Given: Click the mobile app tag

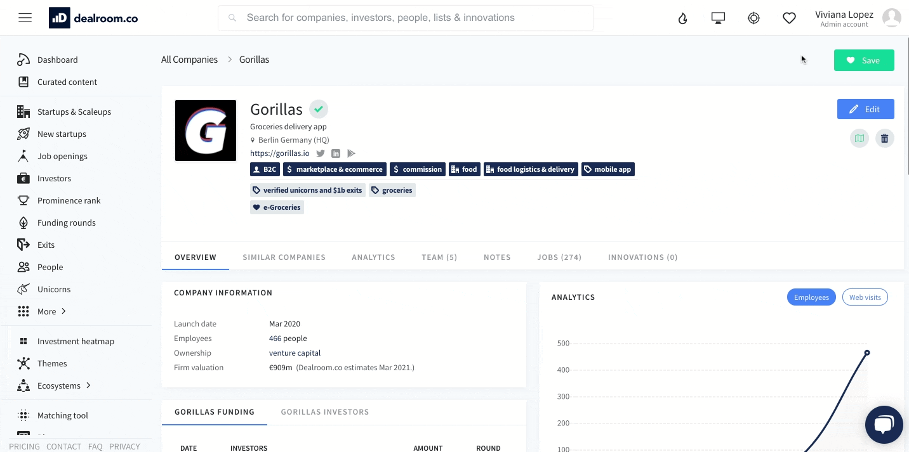Looking at the screenshot, I should (607, 169).
